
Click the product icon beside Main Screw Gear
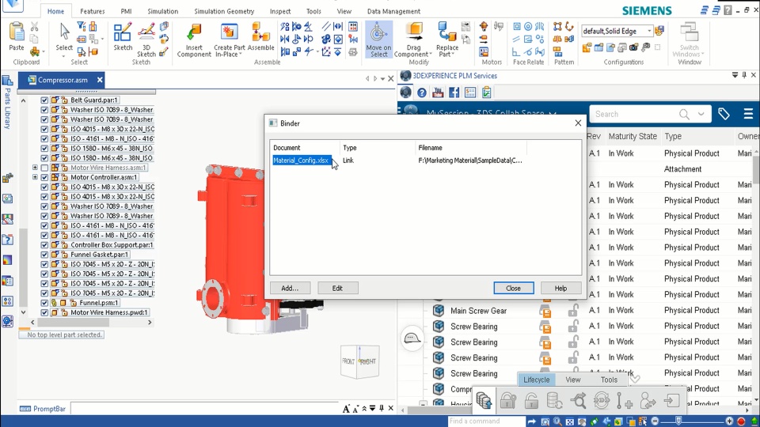(x=439, y=310)
